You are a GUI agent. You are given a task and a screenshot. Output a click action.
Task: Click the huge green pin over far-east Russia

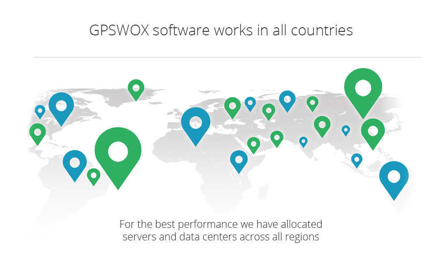coord(363,89)
